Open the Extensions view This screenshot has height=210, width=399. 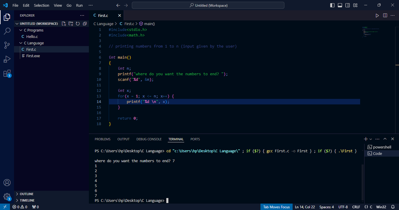[x=7, y=73]
